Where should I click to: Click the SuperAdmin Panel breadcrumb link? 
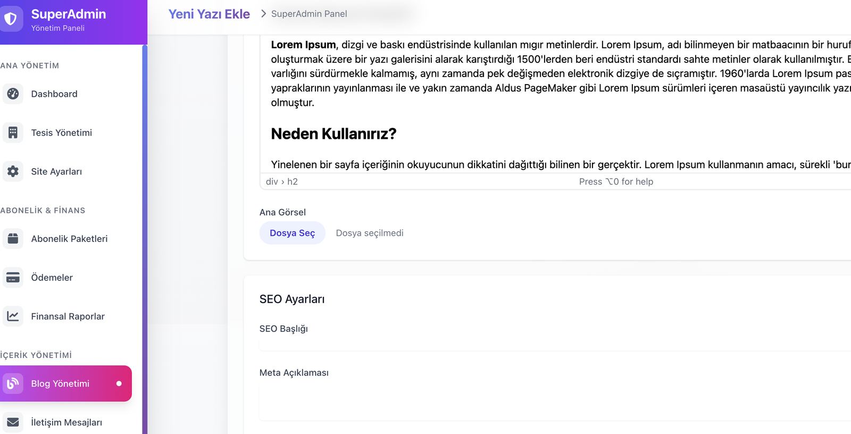[308, 14]
